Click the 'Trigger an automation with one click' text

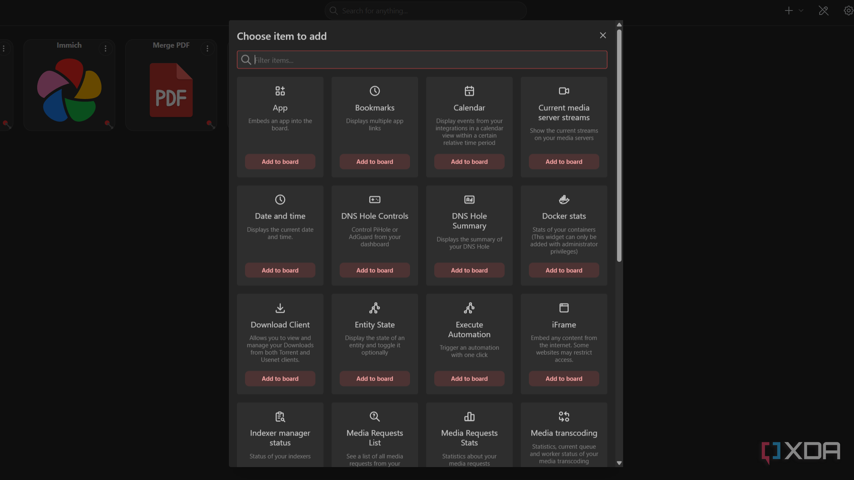point(469,351)
